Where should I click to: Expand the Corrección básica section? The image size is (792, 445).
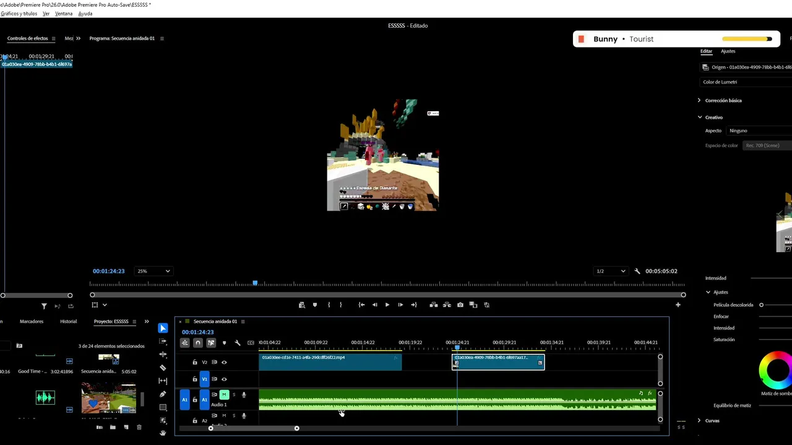pos(699,100)
